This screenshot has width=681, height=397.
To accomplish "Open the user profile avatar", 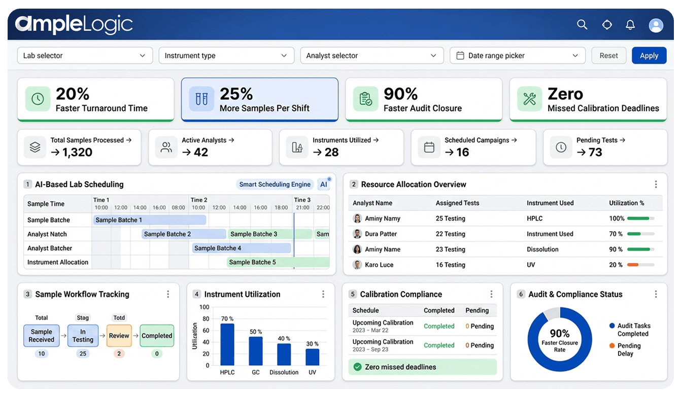I will coord(656,25).
